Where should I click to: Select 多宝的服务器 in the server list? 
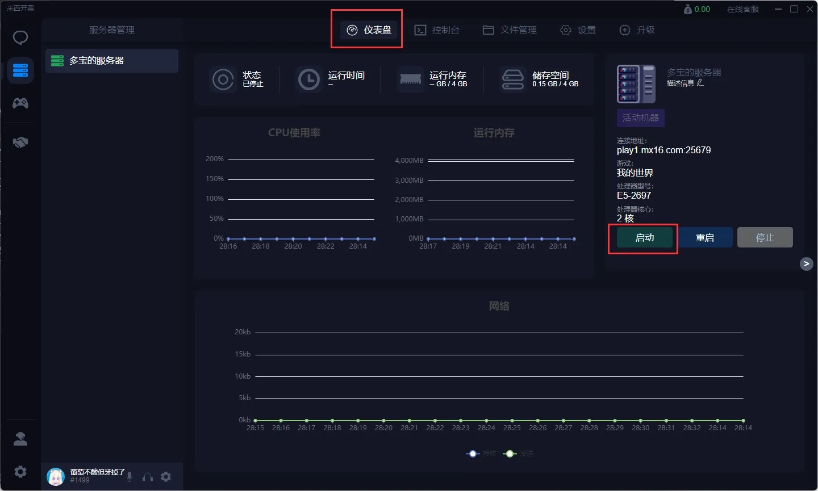[112, 61]
